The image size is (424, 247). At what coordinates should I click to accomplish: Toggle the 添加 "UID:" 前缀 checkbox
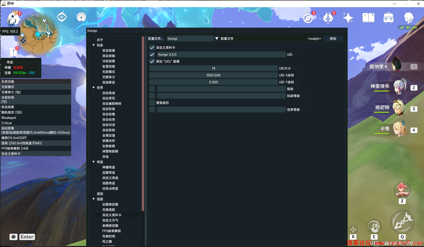coord(152,61)
